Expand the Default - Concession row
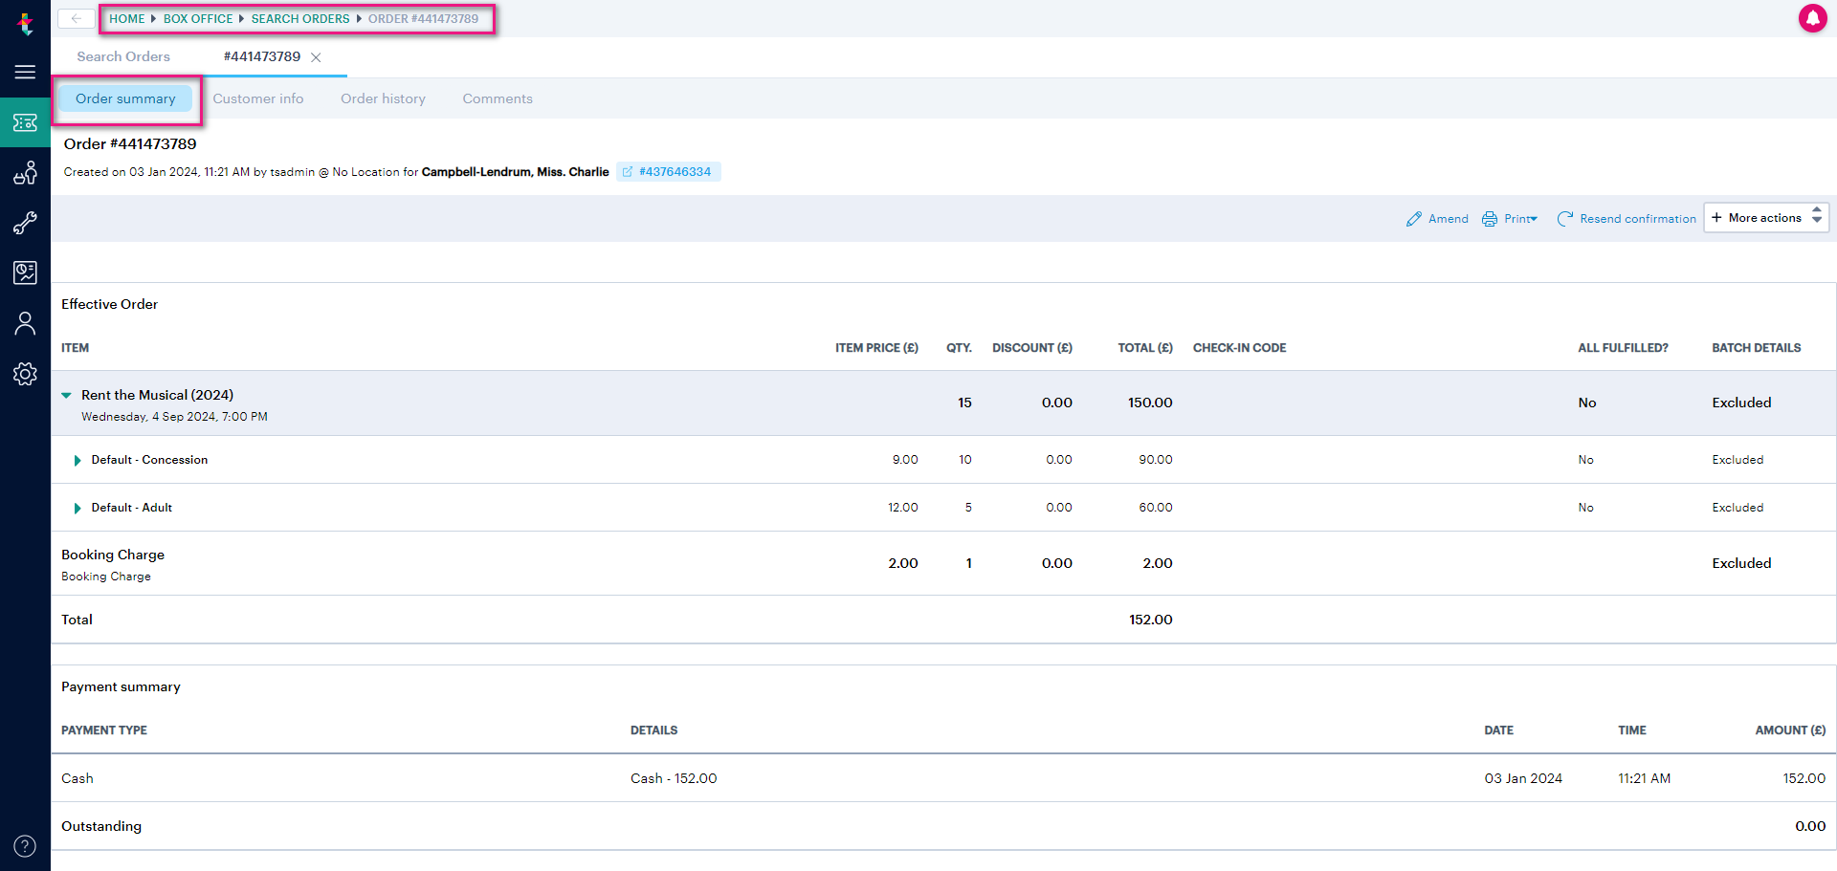This screenshot has height=871, width=1837. pos(77,460)
